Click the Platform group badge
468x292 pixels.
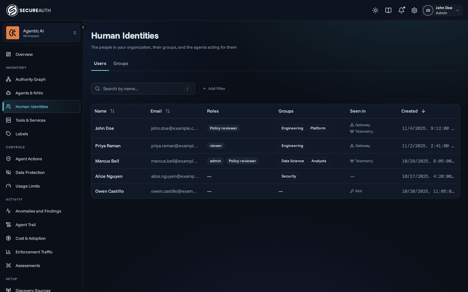tap(318, 128)
